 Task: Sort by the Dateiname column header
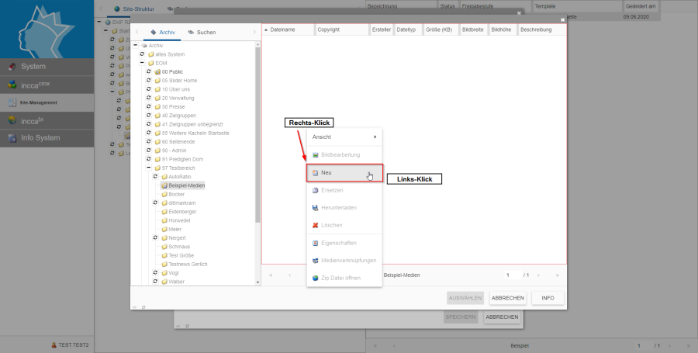coord(287,29)
